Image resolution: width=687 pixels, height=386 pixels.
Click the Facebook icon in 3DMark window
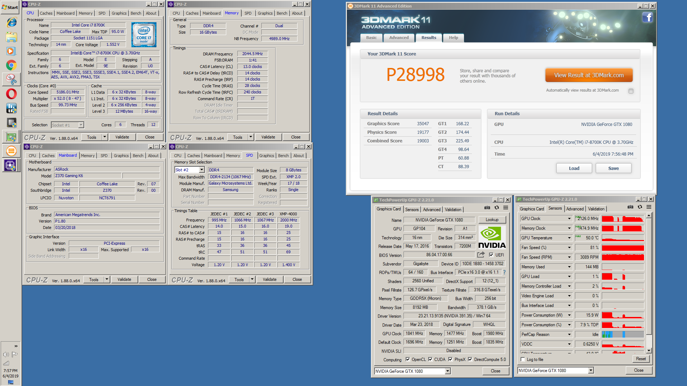(x=647, y=18)
